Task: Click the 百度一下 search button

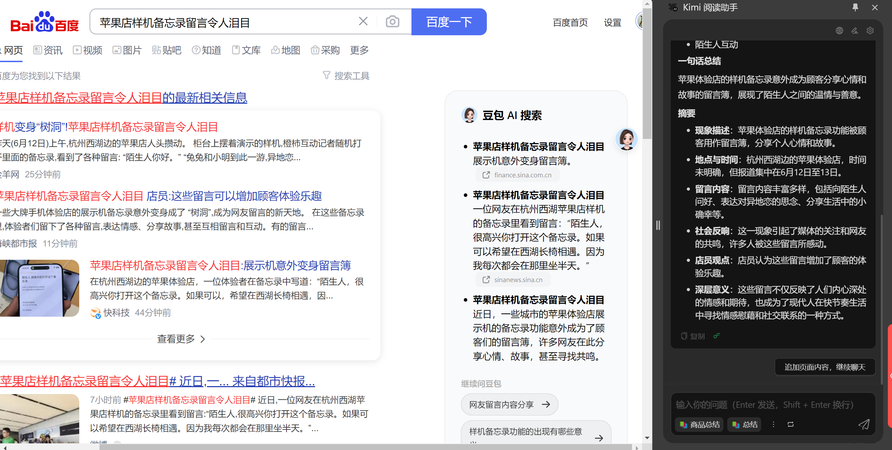Action: point(449,22)
